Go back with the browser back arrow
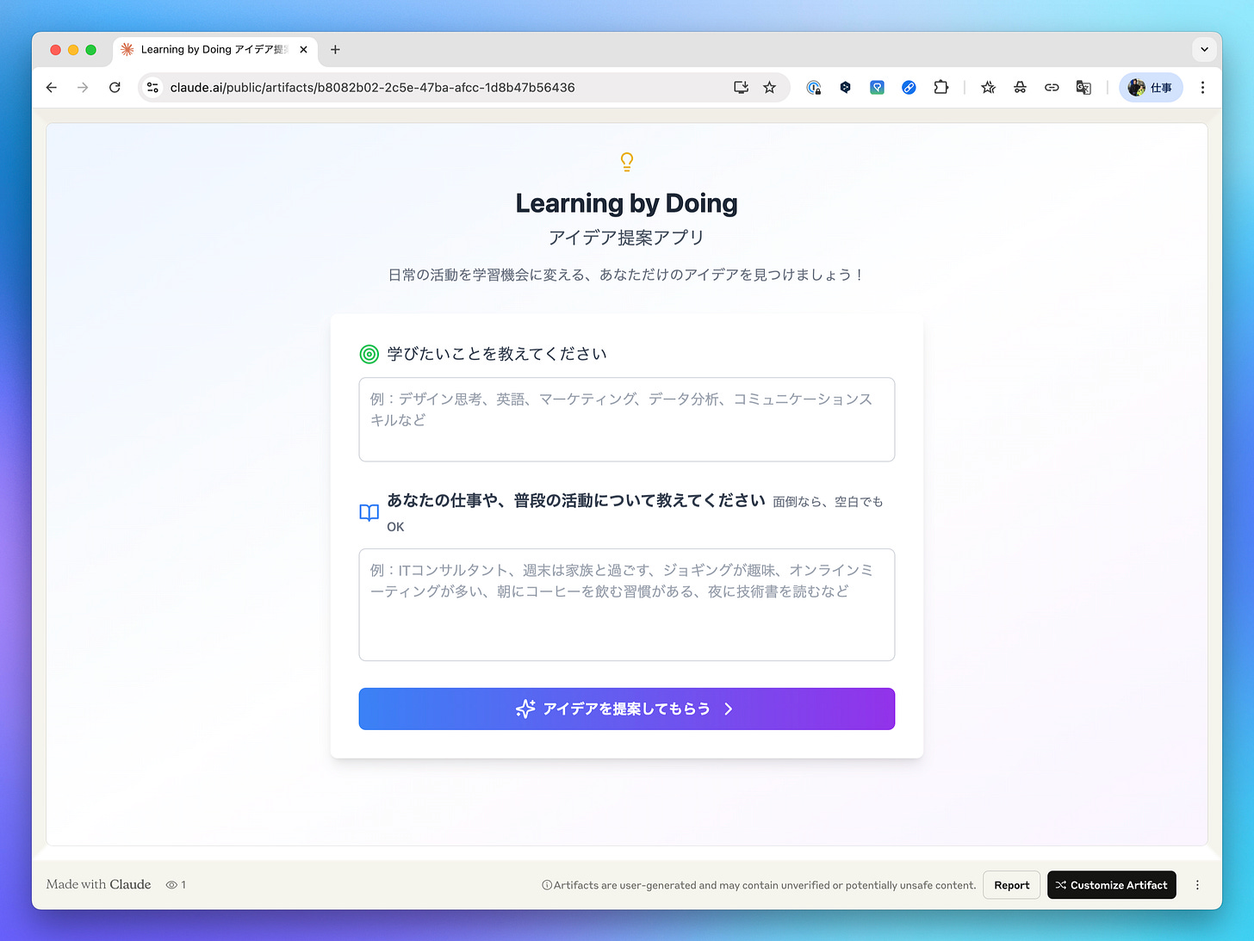The height and width of the screenshot is (941, 1254). (52, 87)
